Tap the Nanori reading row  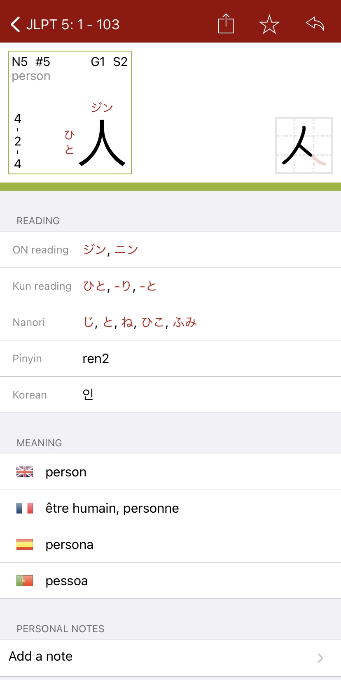click(x=170, y=322)
